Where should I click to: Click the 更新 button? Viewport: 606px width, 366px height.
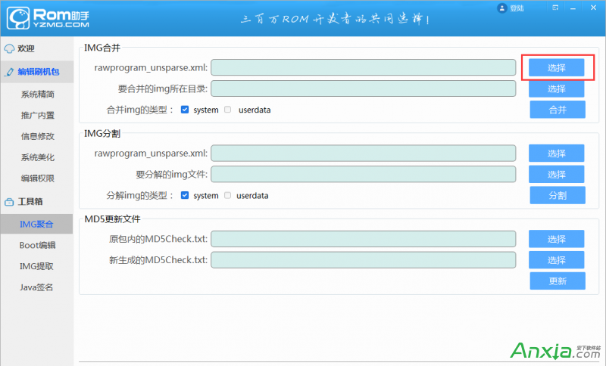558,281
